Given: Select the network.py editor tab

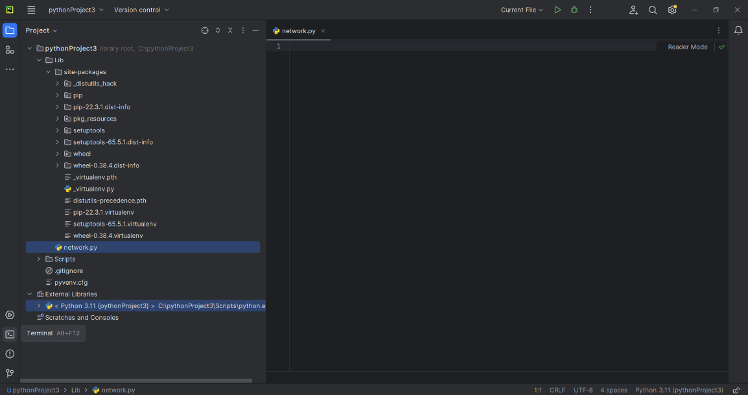Looking at the screenshot, I should [298, 30].
